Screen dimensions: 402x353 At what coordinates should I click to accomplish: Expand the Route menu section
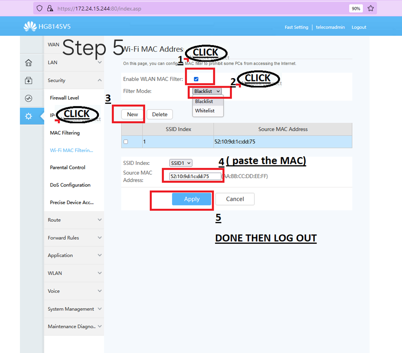(x=74, y=220)
